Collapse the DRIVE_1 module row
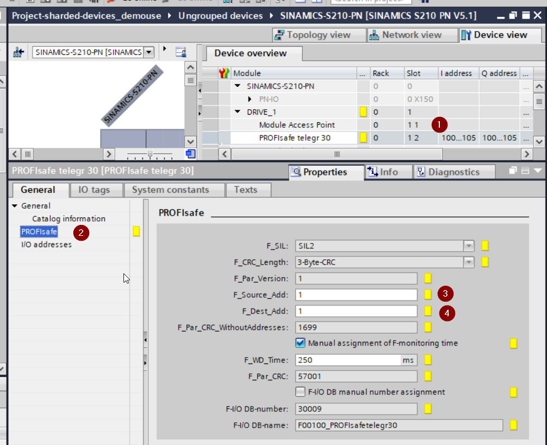Viewport: 547px width, 445px height. pos(238,111)
